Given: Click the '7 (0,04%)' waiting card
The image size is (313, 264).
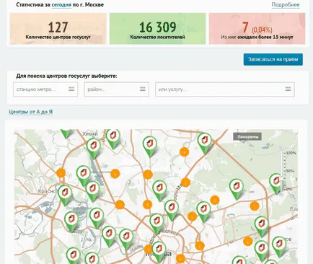Looking at the screenshot, I should point(257,29).
